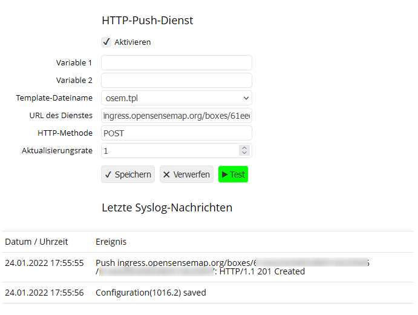Click the X icon on Verwerfen

click(x=166, y=174)
